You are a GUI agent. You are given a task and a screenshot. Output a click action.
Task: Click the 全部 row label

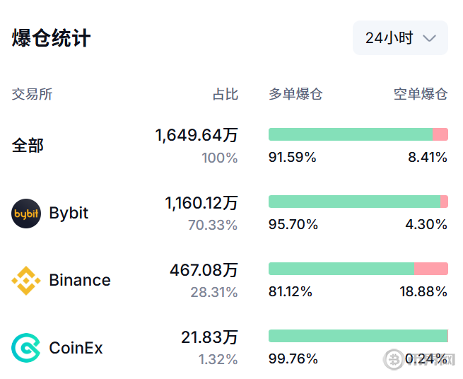(28, 146)
